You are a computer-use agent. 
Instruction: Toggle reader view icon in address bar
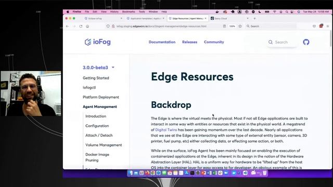click(224, 26)
